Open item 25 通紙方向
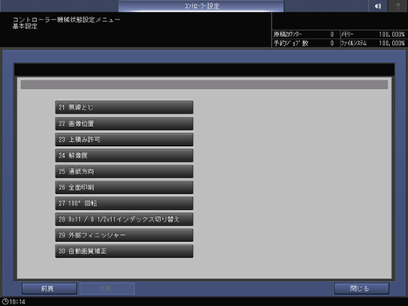Image resolution: width=408 pixels, height=306 pixels. pyautogui.click(x=124, y=171)
